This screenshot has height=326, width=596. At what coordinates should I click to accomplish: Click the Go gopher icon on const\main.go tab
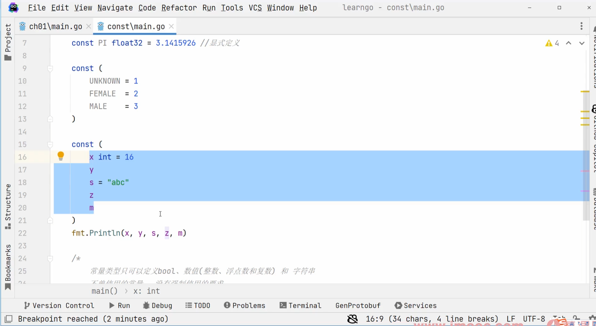tap(101, 26)
